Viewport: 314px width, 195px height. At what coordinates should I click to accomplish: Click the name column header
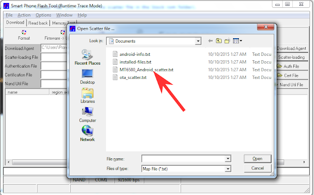[27, 92]
